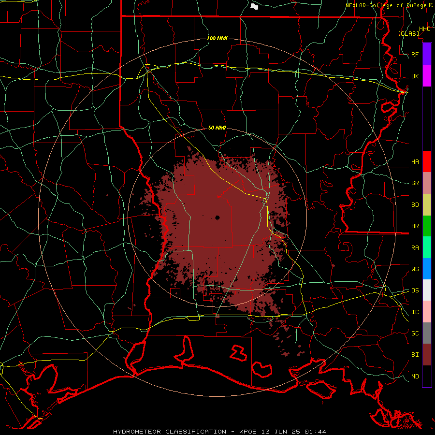Viewport: 435px width, 435px height.
Task: Select the gray GC legend swatch
Action: (x=427, y=333)
